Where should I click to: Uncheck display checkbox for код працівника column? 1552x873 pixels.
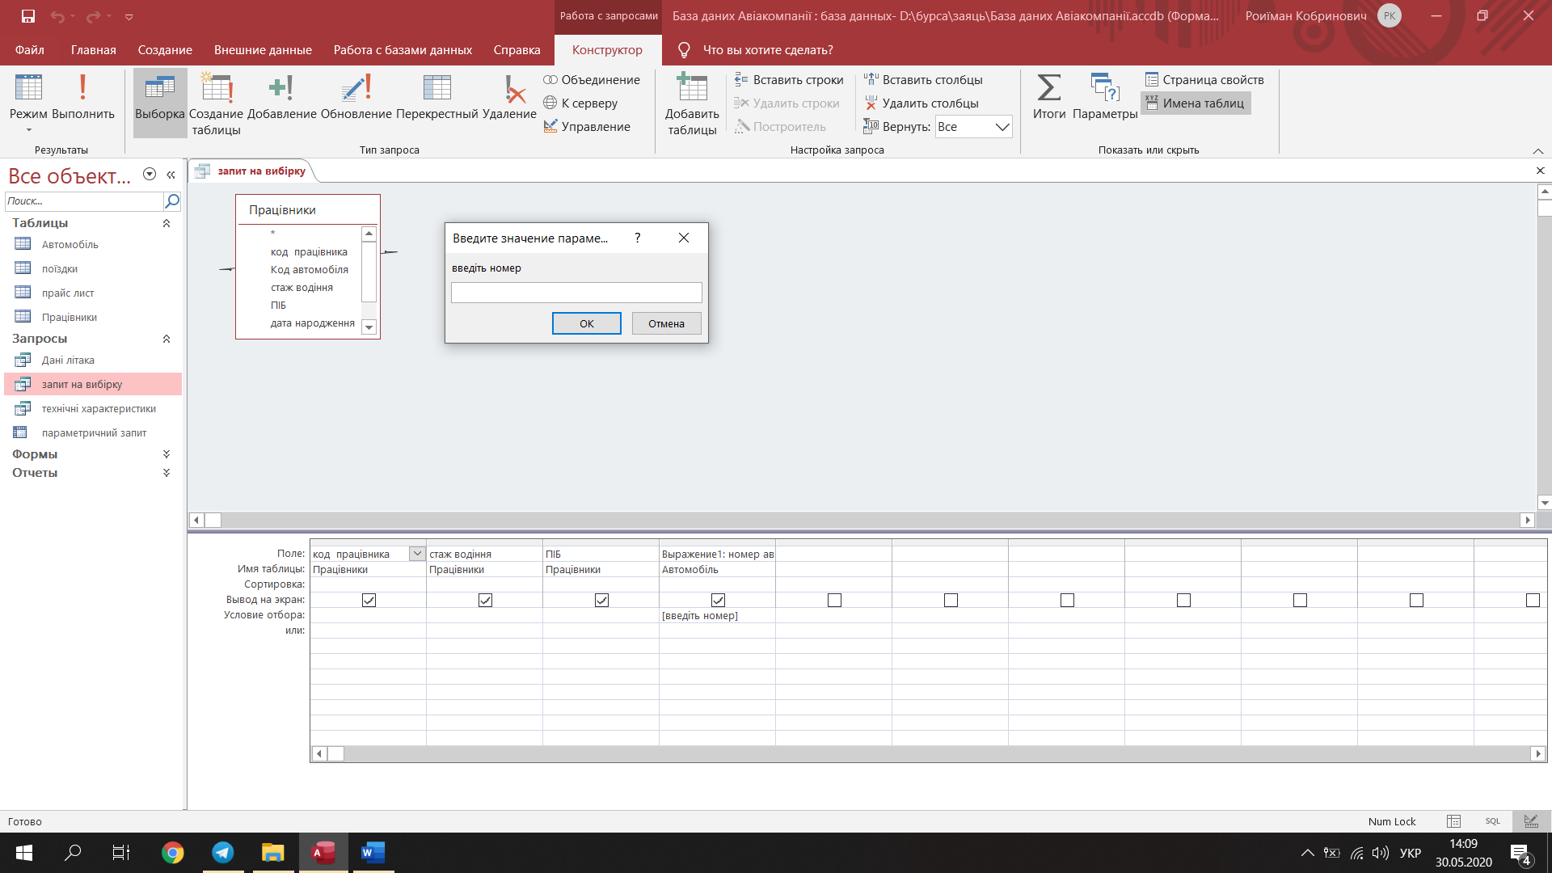coord(369,600)
